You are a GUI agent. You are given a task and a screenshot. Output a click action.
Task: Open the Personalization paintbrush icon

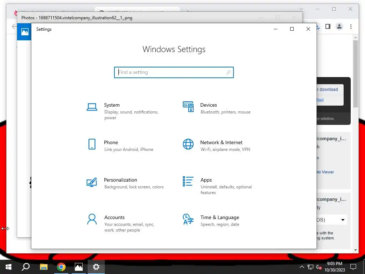pyautogui.click(x=92, y=182)
